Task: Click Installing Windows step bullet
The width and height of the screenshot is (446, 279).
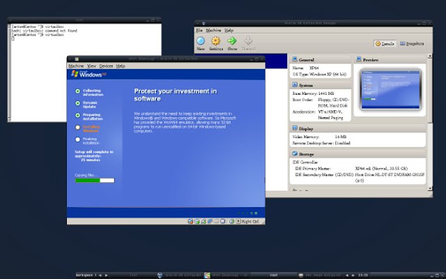Action: tap(77, 128)
